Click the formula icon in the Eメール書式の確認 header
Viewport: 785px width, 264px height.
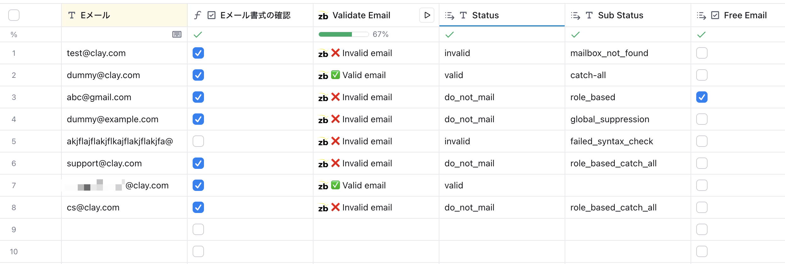pos(197,15)
